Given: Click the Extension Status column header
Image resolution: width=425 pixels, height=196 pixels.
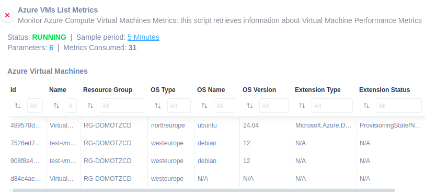Looking at the screenshot, I should point(384,90).
